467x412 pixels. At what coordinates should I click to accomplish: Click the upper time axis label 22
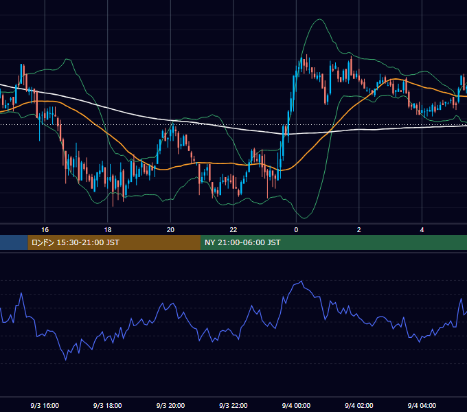[233, 230]
